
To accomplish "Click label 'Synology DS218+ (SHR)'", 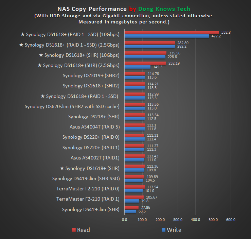I will [x=94, y=117].
